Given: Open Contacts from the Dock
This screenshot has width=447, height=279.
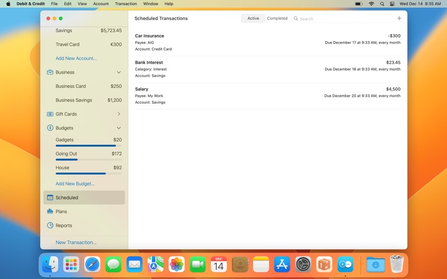Looking at the screenshot, I should point(240,264).
